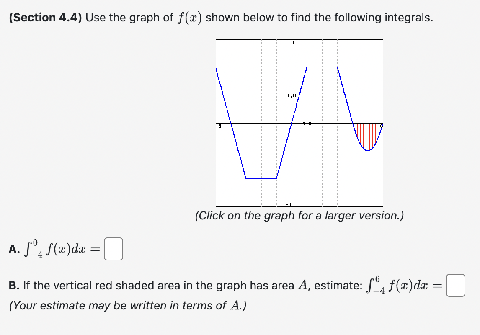Viewport: 480px width, 335px height.
Task: Click the -5 axis label on the graph
Action: click(x=218, y=125)
